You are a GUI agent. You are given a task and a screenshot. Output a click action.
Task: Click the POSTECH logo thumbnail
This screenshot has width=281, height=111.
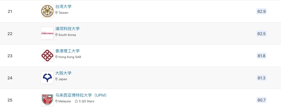47,33
